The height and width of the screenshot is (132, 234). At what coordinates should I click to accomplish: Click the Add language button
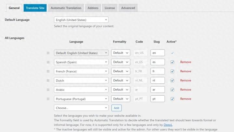116,108
